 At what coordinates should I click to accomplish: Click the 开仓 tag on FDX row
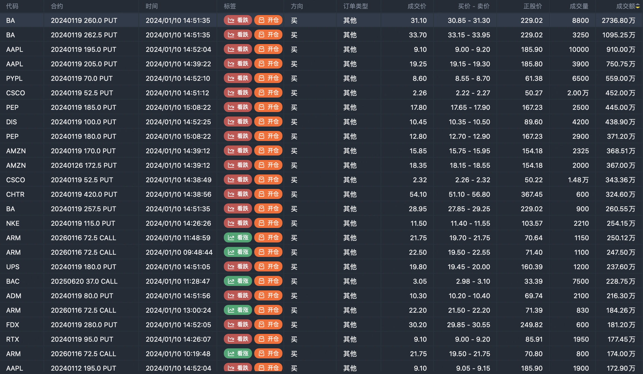pos(268,325)
